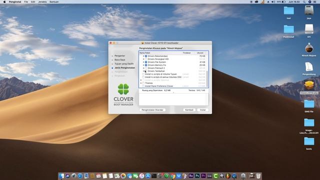Click the volume icon in menu bar
Screen dimensions: 320x180
tap(273, 2)
